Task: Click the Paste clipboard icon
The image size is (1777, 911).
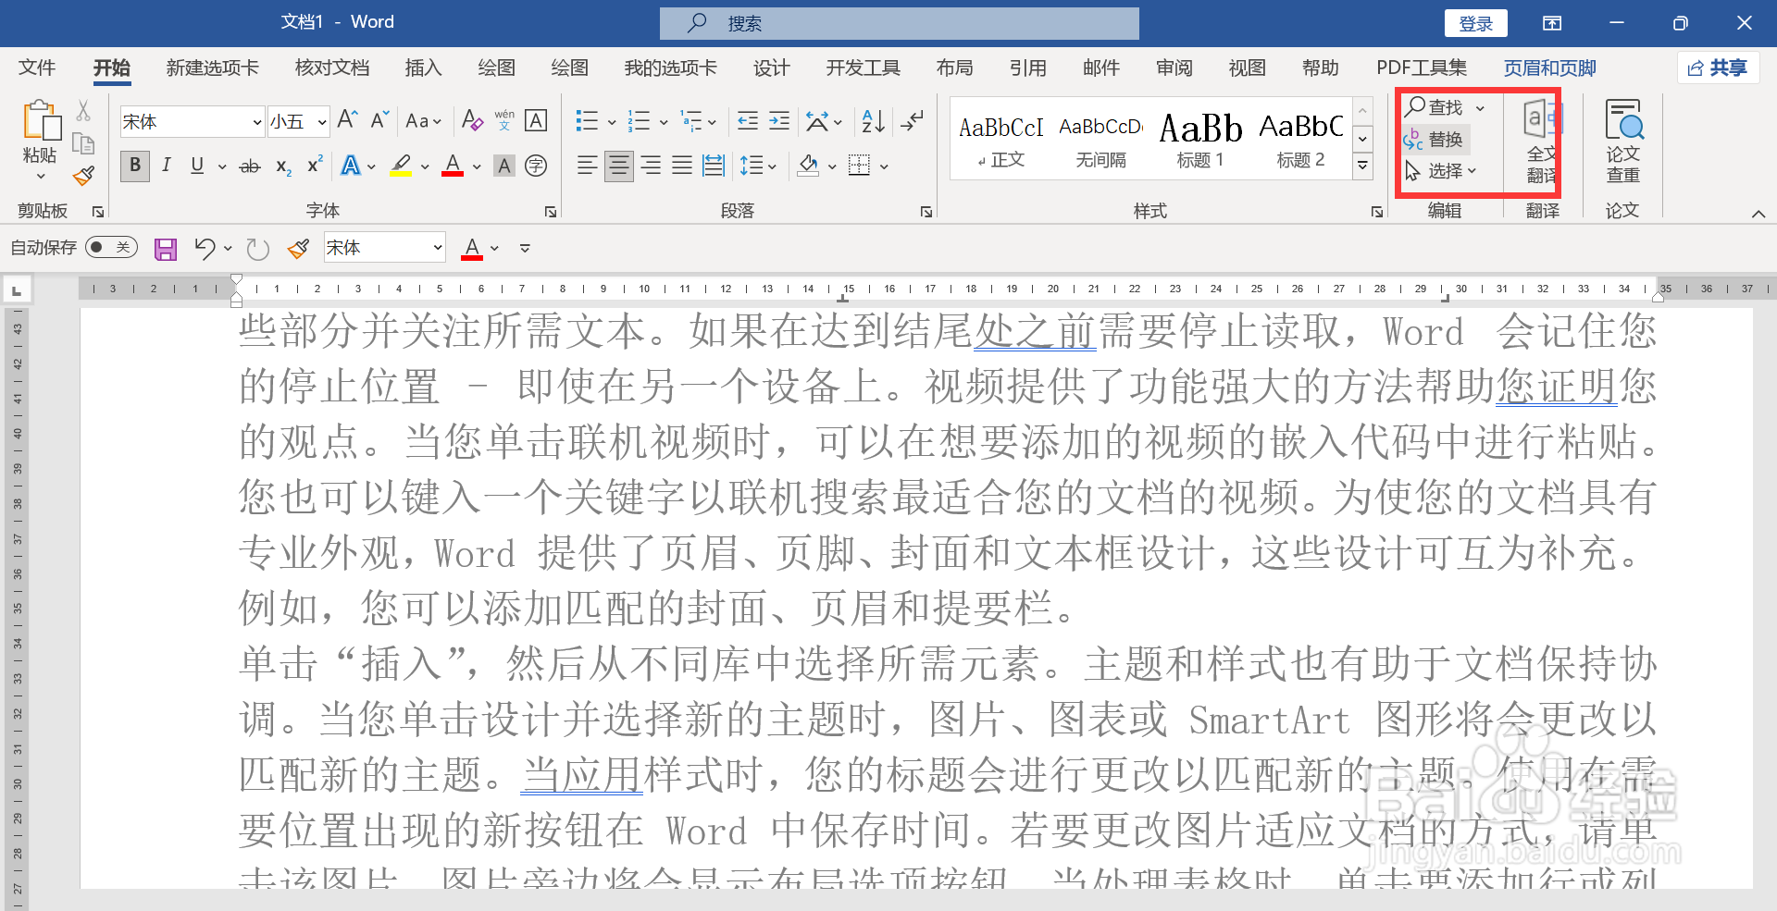Action: point(40,120)
